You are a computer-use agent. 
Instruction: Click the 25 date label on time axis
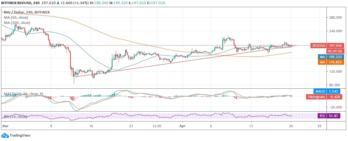click(319, 126)
